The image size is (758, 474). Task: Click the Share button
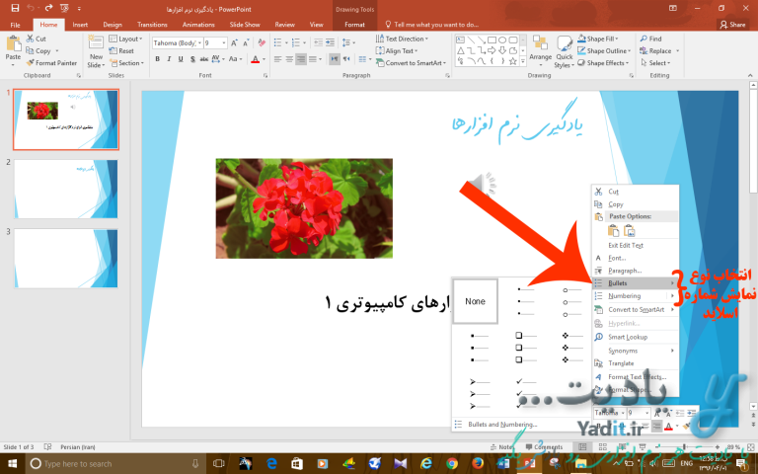pyautogui.click(x=733, y=24)
